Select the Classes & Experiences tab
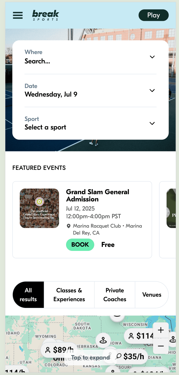The height and width of the screenshot is (375, 179). (x=69, y=295)
